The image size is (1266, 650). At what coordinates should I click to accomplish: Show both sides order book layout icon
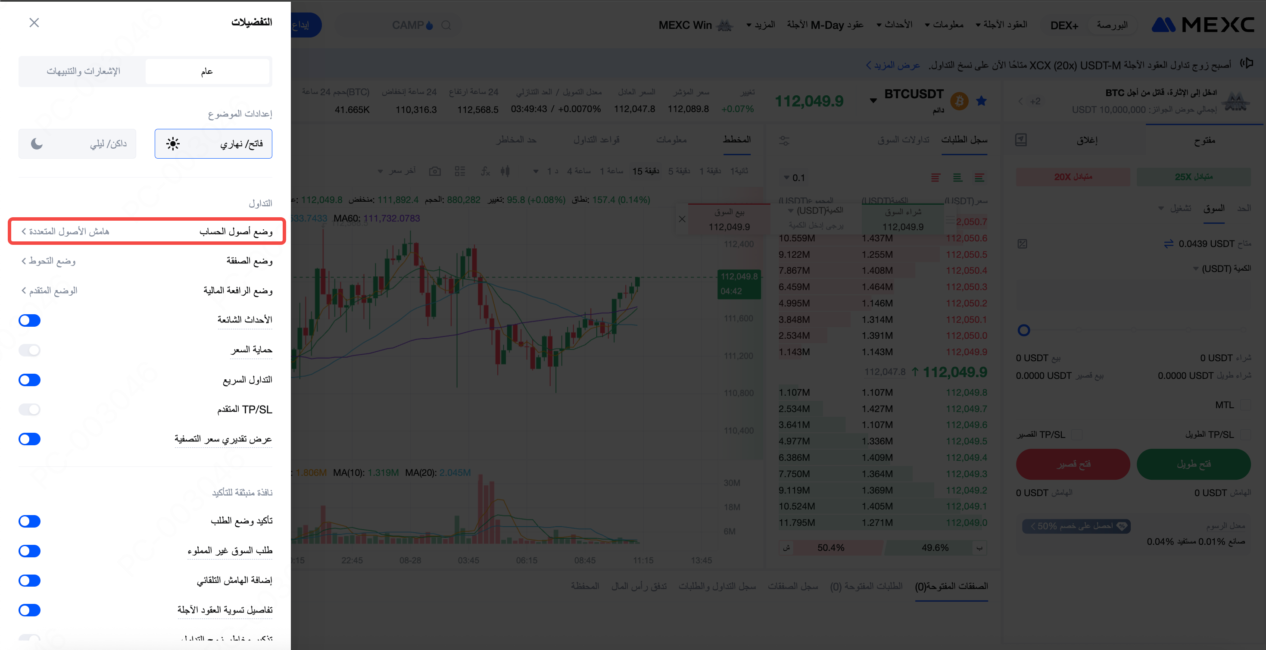[979, 178]
